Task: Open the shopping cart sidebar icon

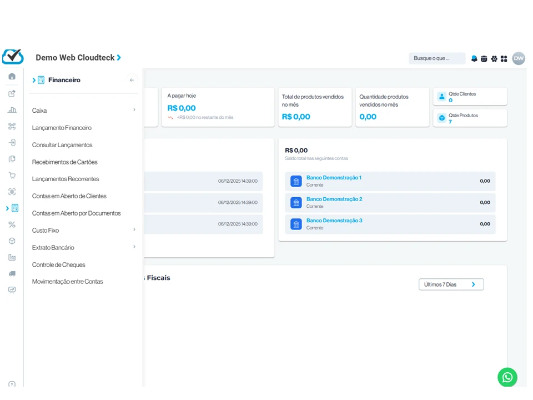Action: (x=12, y=175)
